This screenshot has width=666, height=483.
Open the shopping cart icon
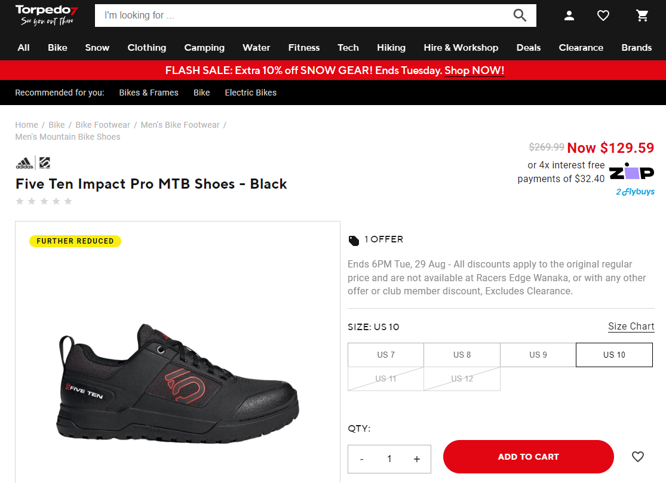[x=643, y=16]
